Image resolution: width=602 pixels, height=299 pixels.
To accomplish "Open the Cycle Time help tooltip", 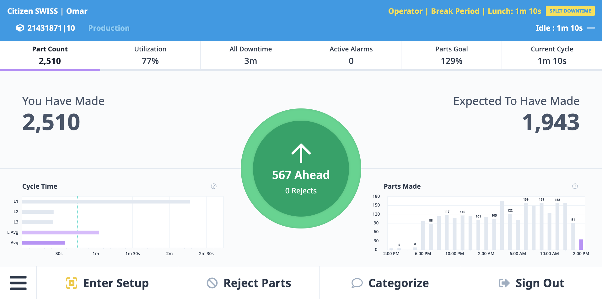I will [x=214, y=186].
